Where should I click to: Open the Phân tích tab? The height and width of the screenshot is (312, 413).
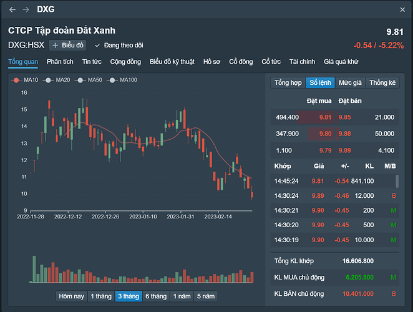click(60, 62)
